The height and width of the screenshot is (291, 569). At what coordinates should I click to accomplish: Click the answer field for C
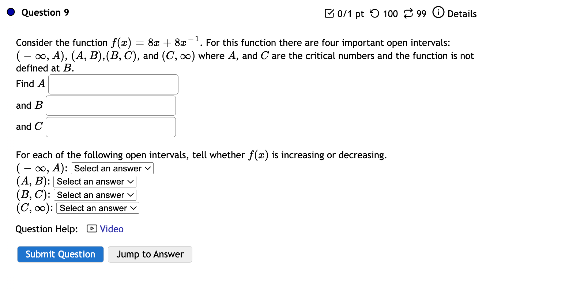click(110, 127)
